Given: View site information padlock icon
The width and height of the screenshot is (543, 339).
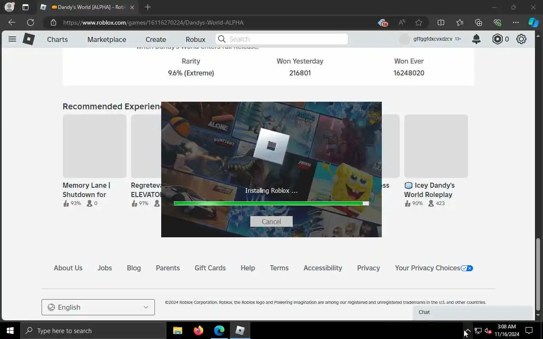Looking at the screenshot, I should (53, 22).
